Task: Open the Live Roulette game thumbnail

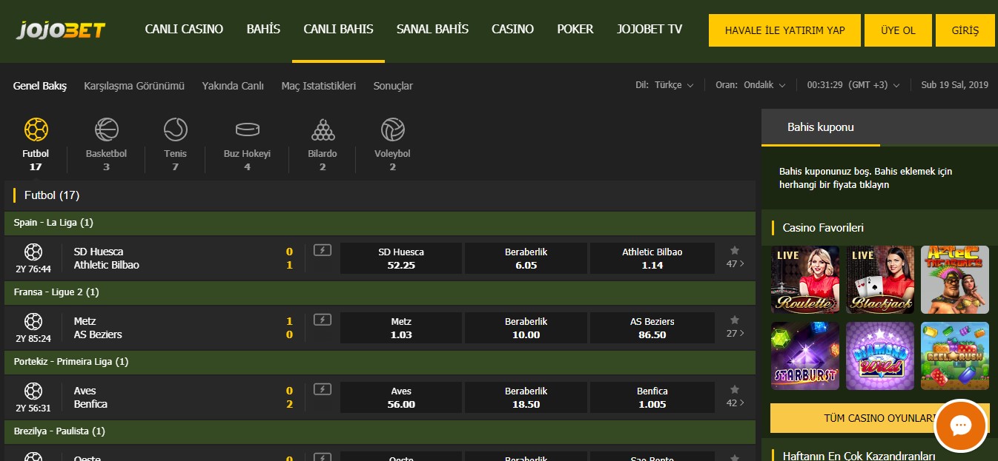Action: point(805,280)
